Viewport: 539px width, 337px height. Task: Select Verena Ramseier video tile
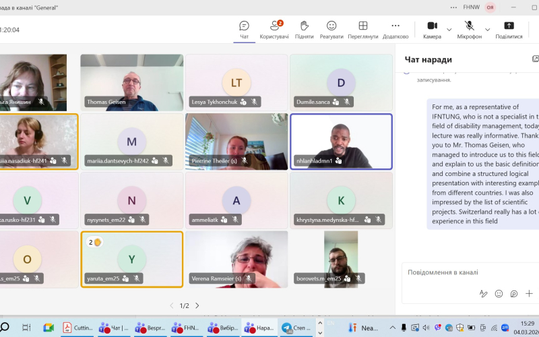pos(236,259)
